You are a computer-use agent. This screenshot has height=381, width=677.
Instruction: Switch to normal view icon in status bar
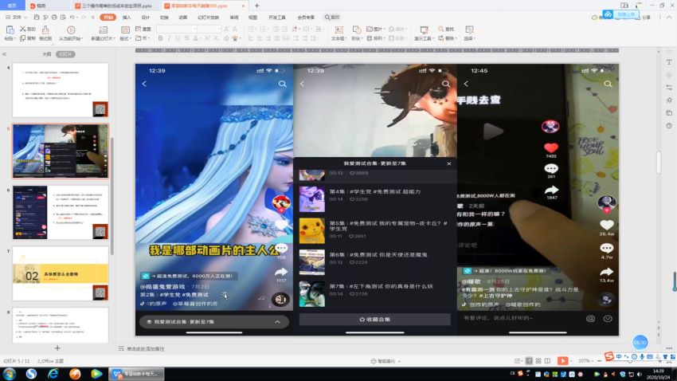point(529,361)
